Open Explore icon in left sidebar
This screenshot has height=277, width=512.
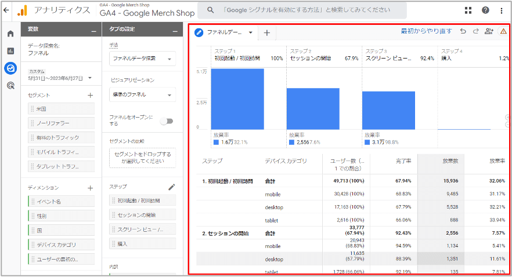click(11, 68)
